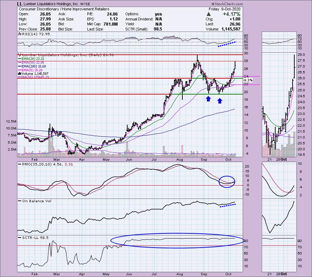Click the High value 27.99
312x277 pixels.
(x=45, y=19)
